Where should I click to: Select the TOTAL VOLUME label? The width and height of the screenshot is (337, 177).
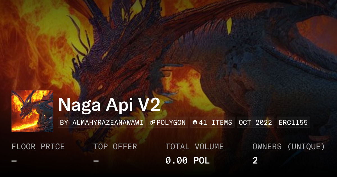tap(195, 147)
